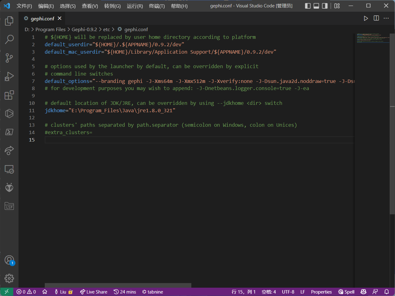This screenshot has width=395, height=296.
Task: Expand the Gephi-0.9.2 breadcrumb
Action: [84, 29]
